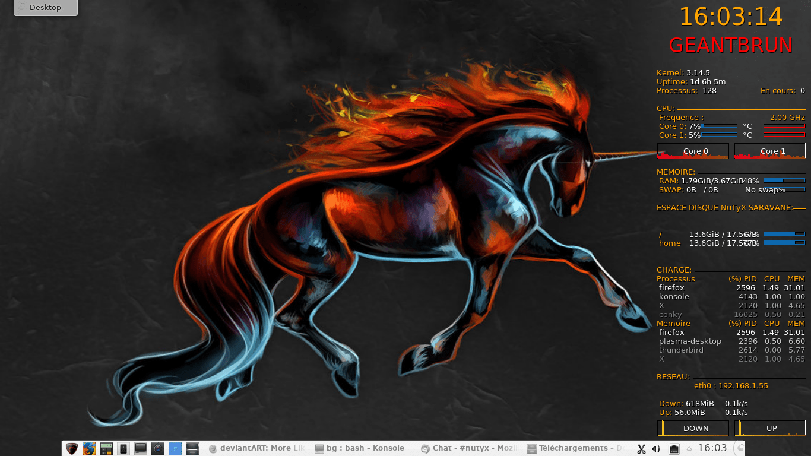Switch to the Téléchargements window task
Viewport: 811px width, 456px height.
pyautogui.click(x=575, y=448)
